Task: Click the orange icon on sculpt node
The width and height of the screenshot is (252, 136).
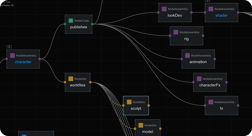Action: tap(129, 102)
